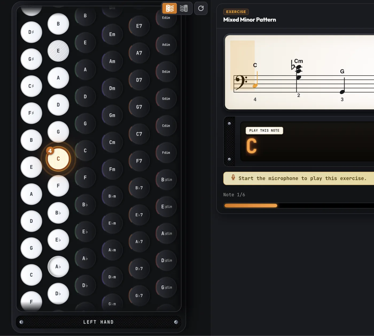
Task: Select the F♯ counter-bass button
Action: point(31,113)
